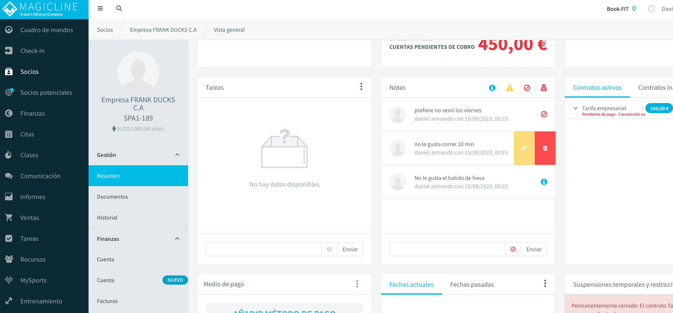
Task: Open Tareas panel options menu
Action: point(361,86)
